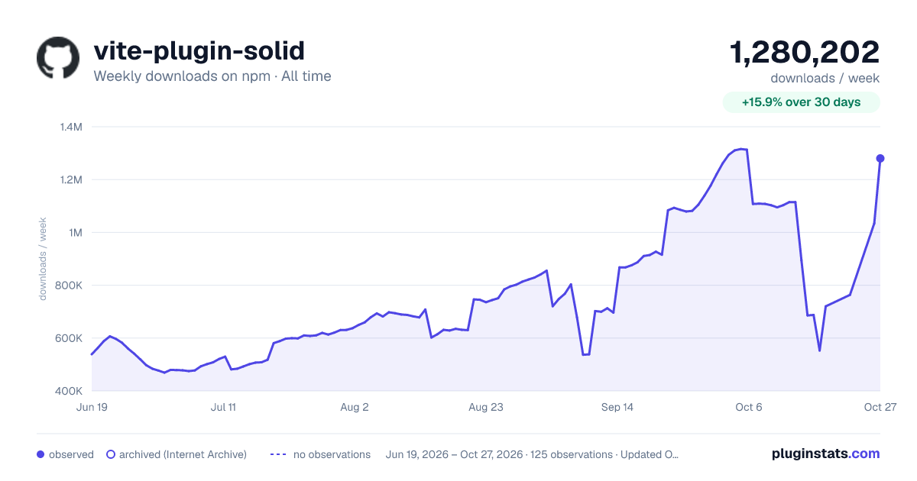The image size is (917, 481).
Task: Click the GitHub logo icon
Action: click(x=58, y=58)
